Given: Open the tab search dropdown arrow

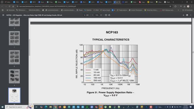Looking at the screenshot, I should [x=2, y=2].
